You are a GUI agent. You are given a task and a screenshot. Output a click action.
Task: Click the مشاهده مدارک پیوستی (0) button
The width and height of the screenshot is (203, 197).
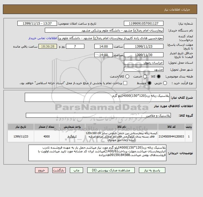click(111, 170)
